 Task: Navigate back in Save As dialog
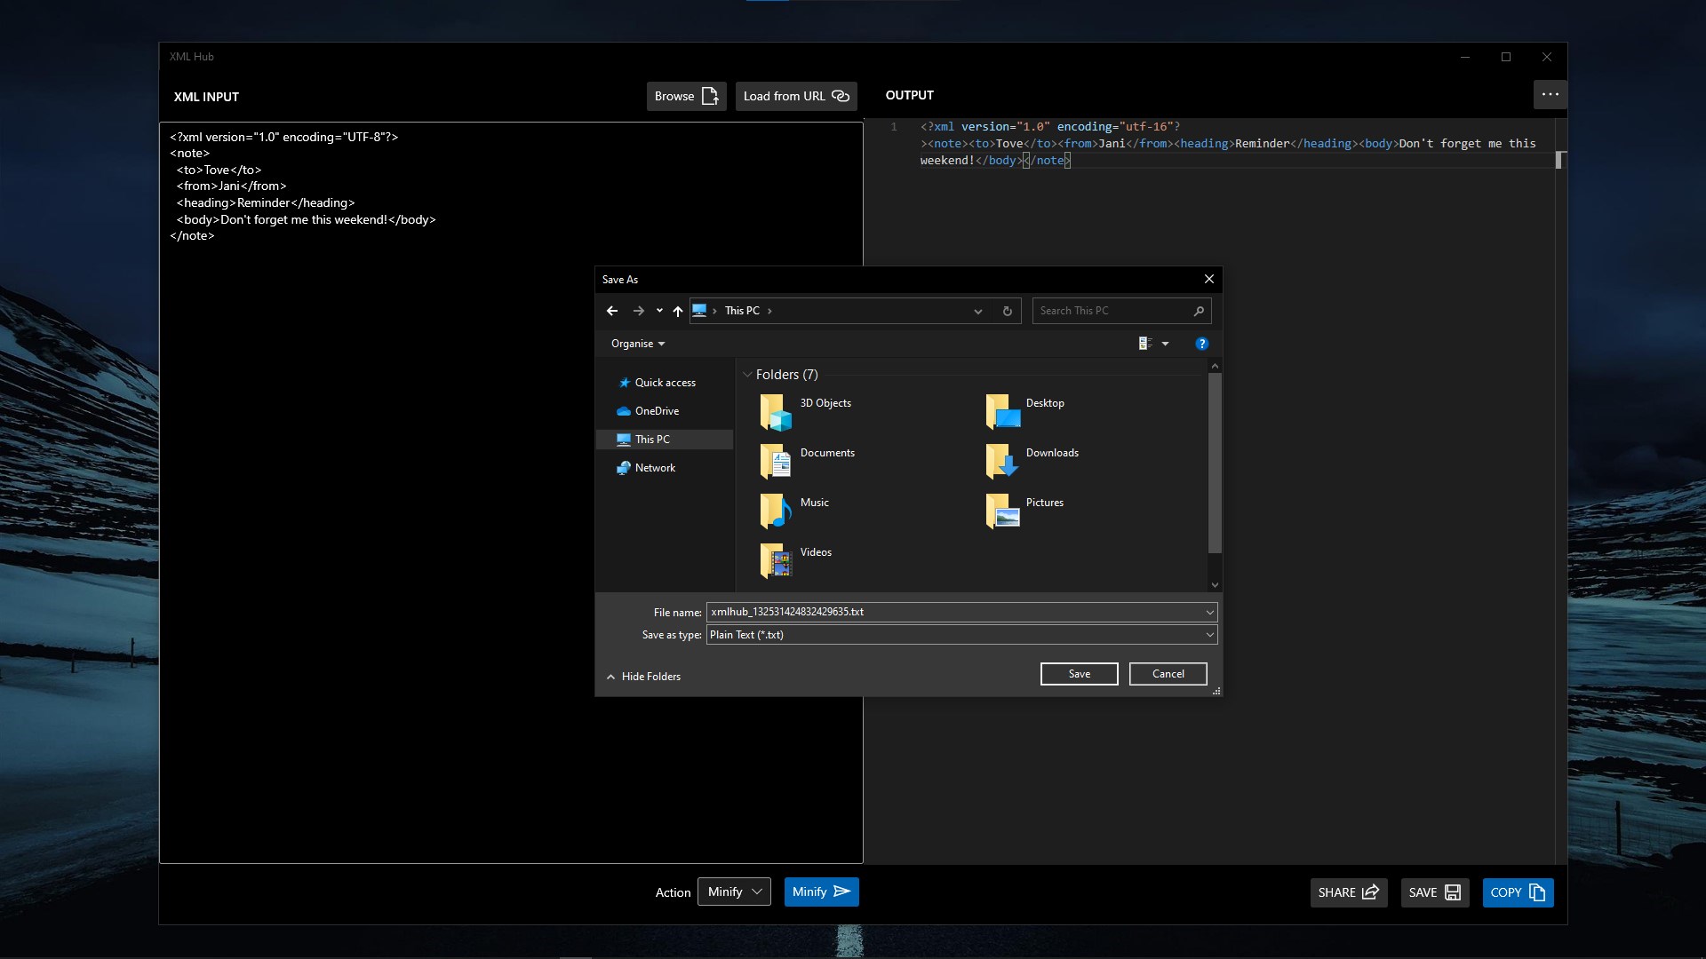612,311
